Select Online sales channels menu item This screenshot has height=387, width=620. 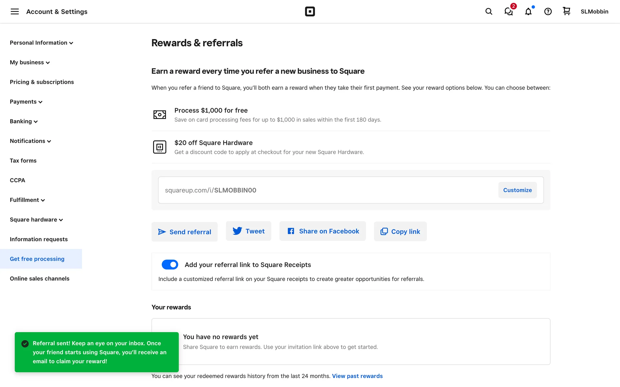point(39,279)
